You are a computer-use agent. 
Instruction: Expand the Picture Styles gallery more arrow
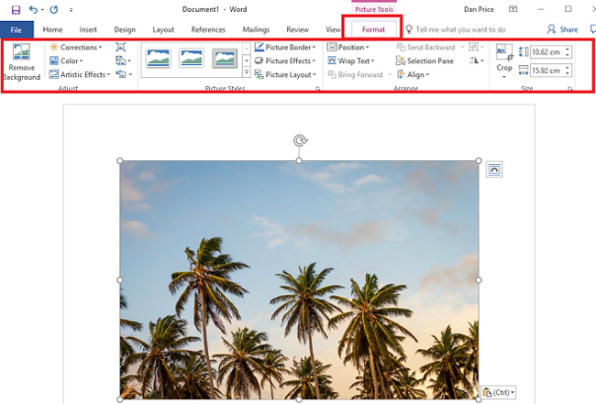tap(246, 72)
